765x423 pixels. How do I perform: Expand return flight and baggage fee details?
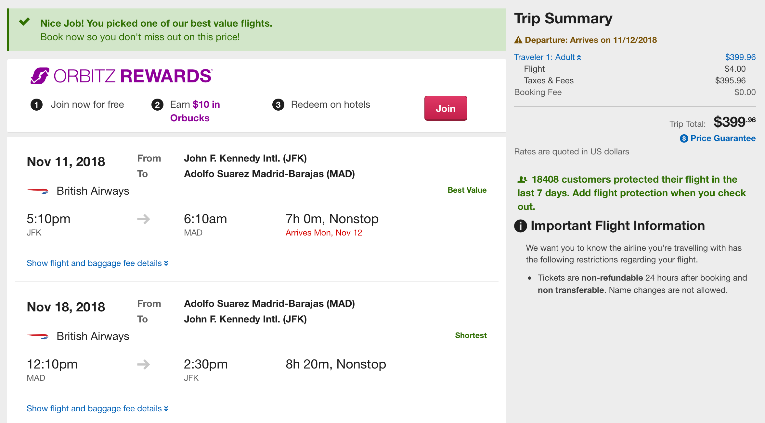[97, 408]
